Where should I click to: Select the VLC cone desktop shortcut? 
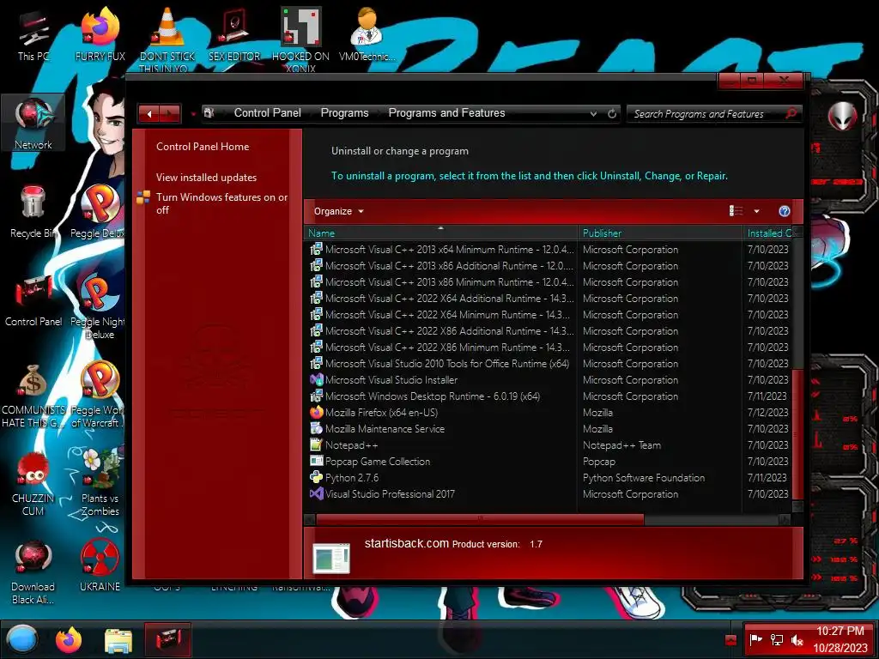[167, 38]
